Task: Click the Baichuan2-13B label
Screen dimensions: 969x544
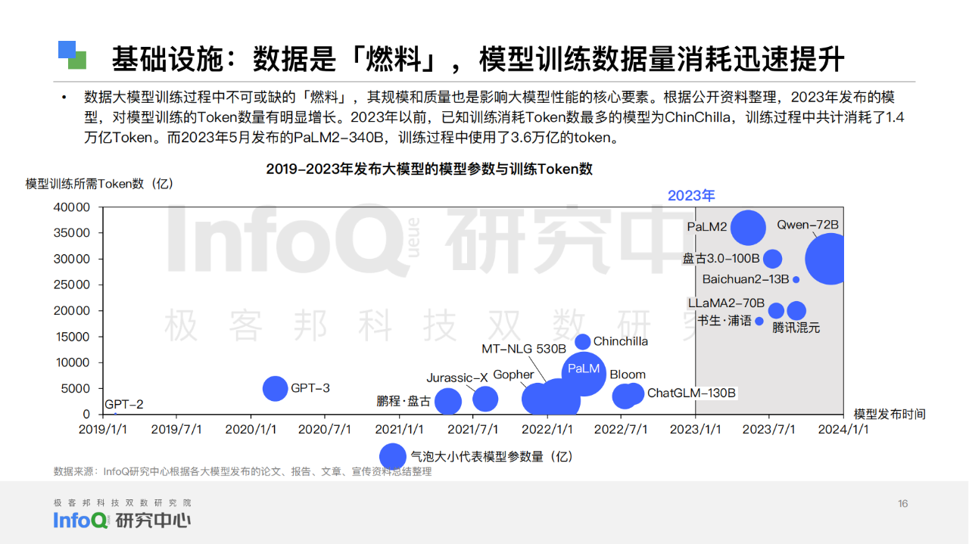Action: point(746,280)
